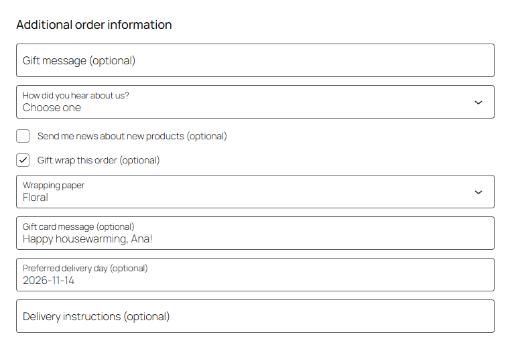
Task: Open the Wrapping paper dropdown
Action: pyautogui.click(x=255, y=192)
